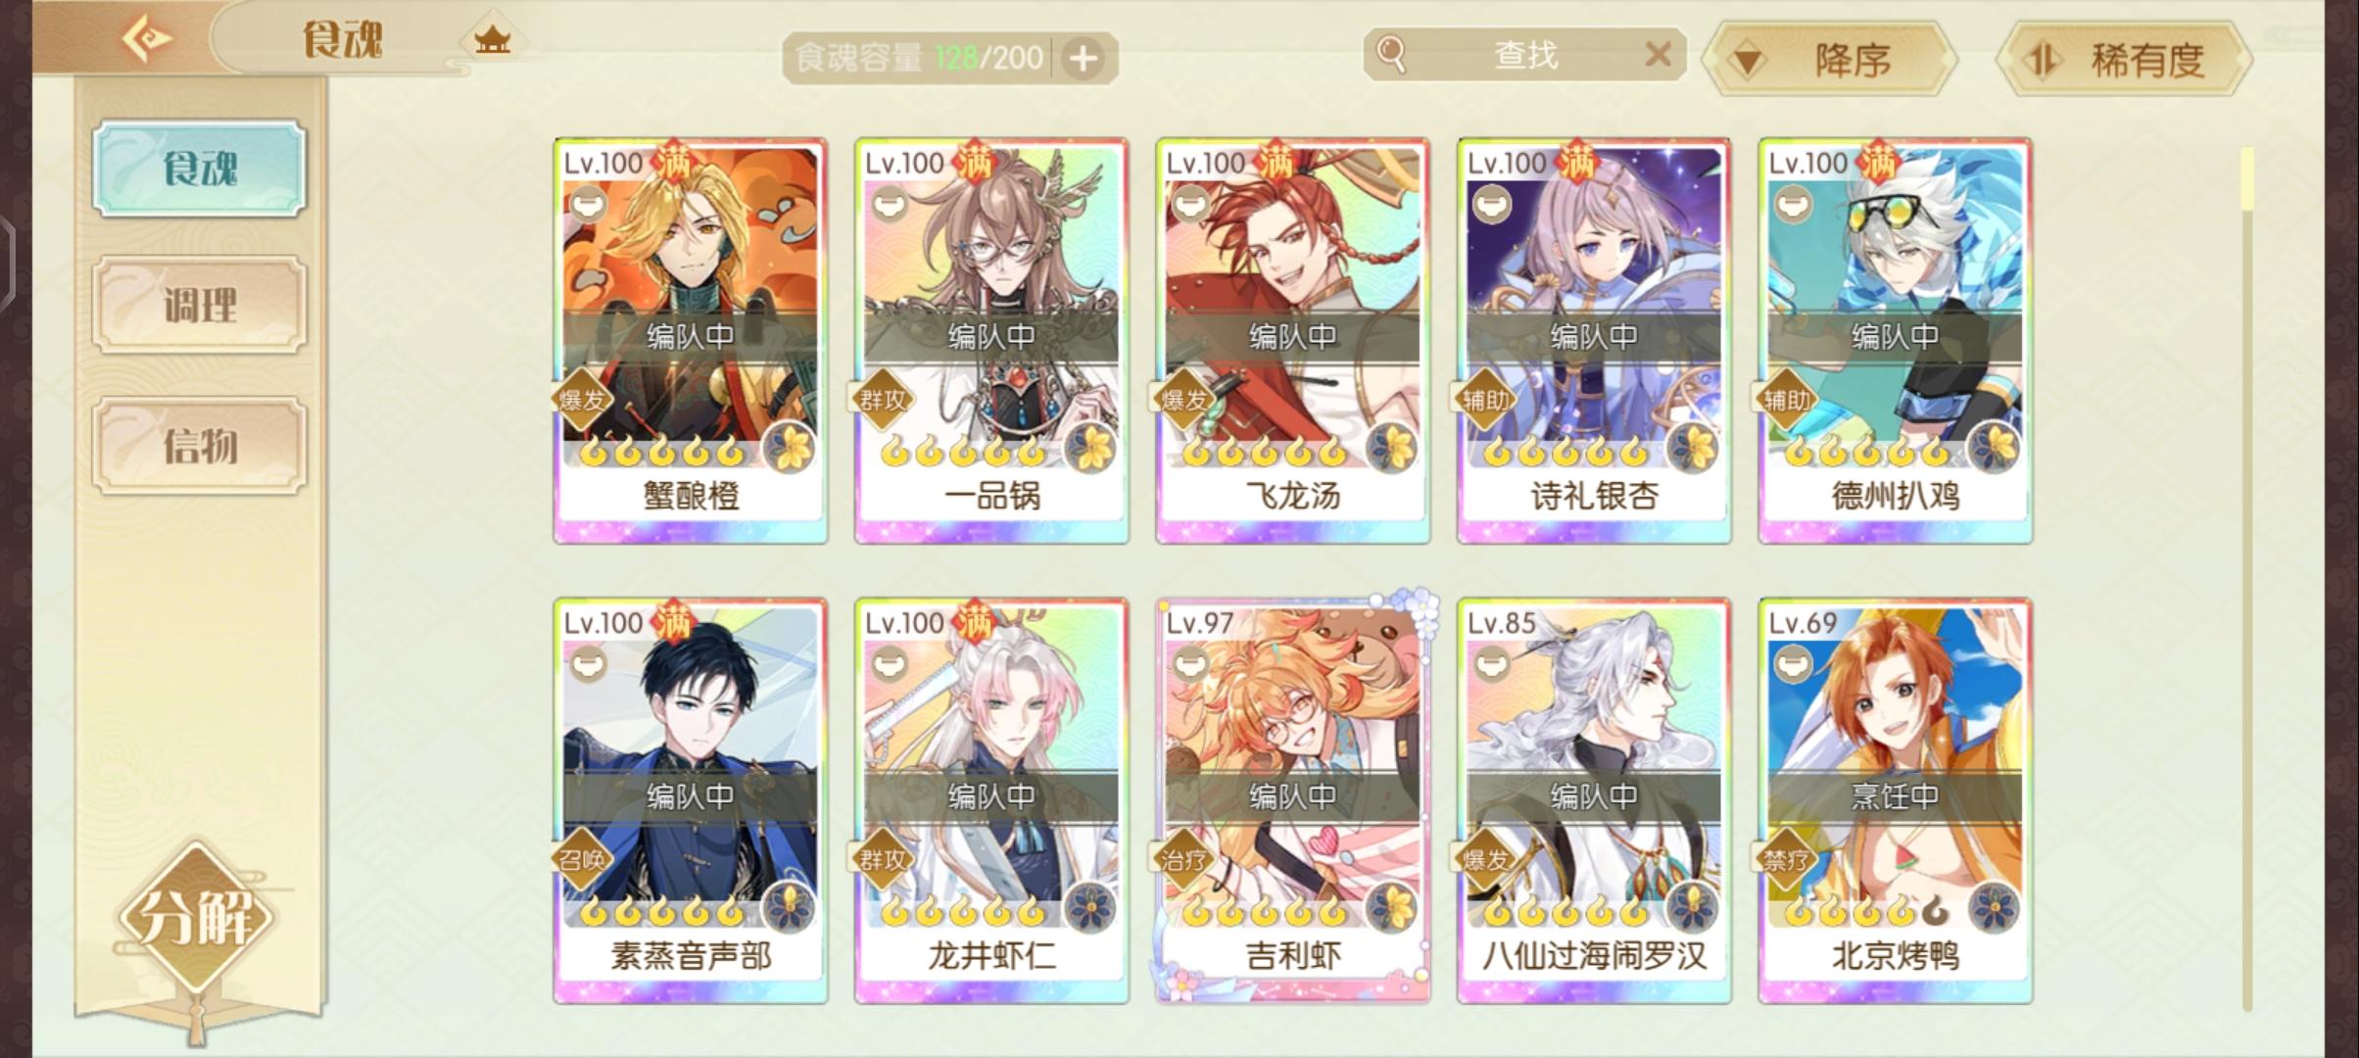
Task: Switch to the 信物 side tab
Action: 200,446
